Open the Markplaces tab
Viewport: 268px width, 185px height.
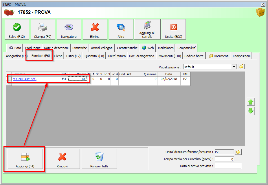(166, 48)
